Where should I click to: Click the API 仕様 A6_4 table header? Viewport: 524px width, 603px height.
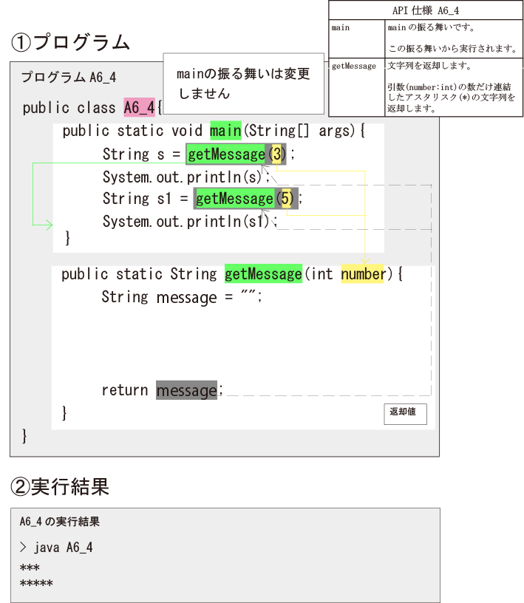click(426, 10)
